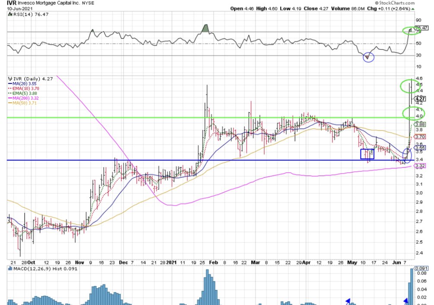Screen dimensions: 434x305
Task: Click the 3.55 MA(20) value tag on axis
Action: 420,148
